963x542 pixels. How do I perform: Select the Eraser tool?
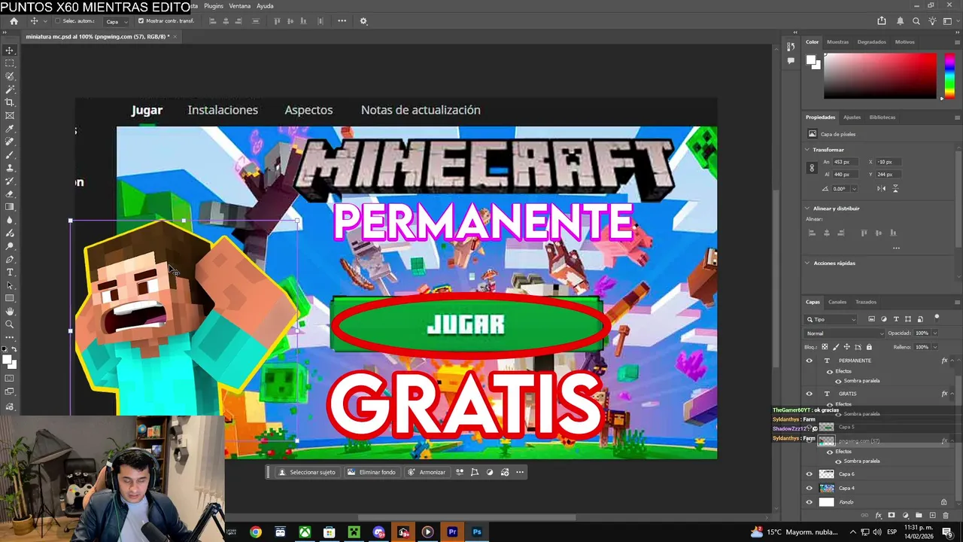(10, 193)
